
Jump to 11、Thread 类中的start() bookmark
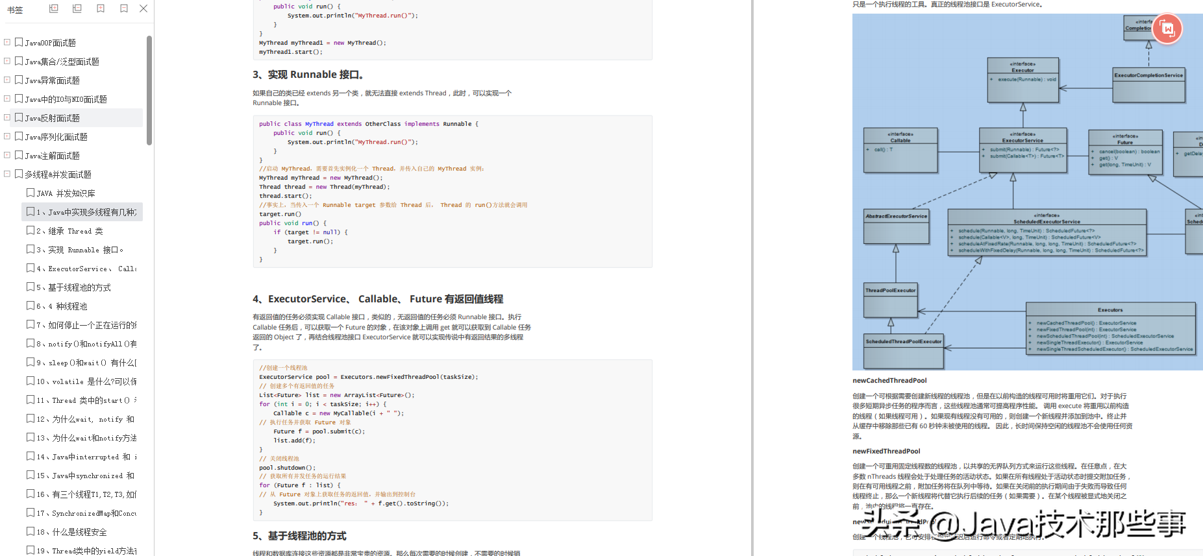click(x=86, y=400)
